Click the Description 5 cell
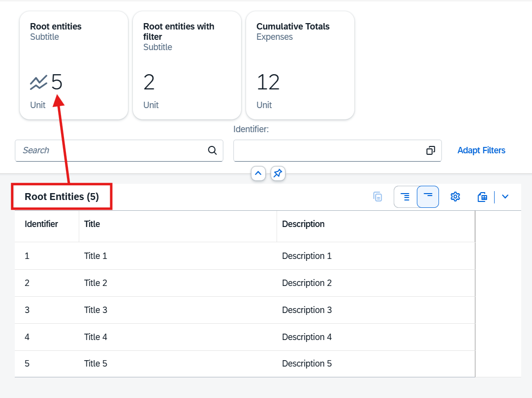Viewport: 532px width, 398px height. pos(307,364)
